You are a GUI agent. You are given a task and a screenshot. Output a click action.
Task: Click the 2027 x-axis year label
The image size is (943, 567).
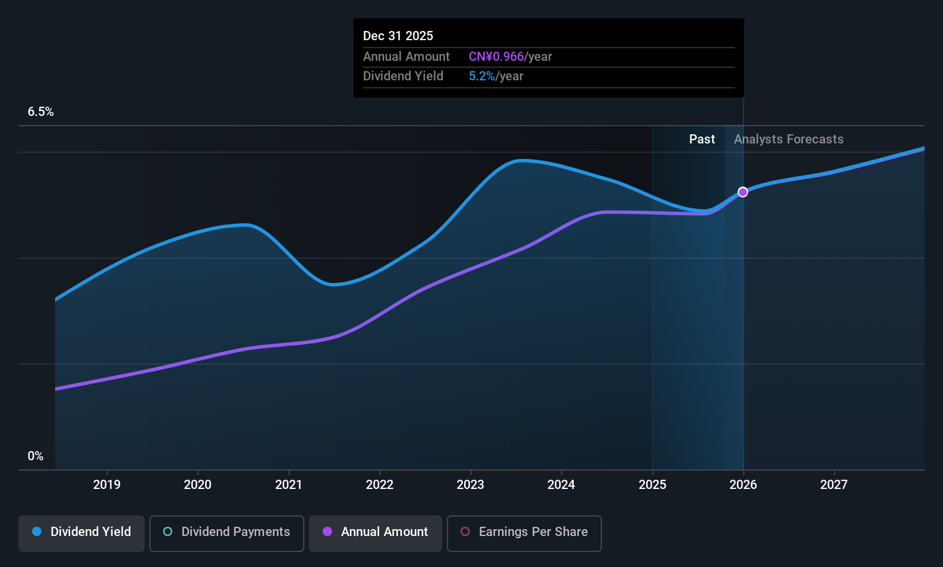click(x=834, y=485)
